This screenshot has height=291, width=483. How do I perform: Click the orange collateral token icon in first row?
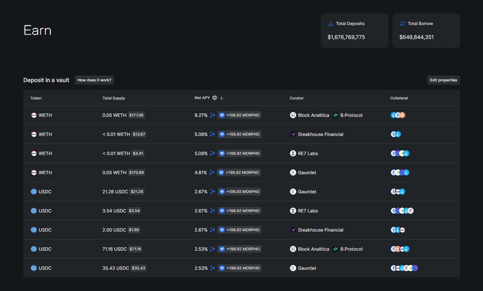pyautogui.click(x=402, y=115)
